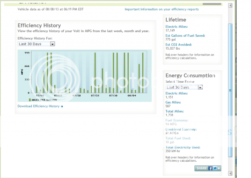The height and width of the screenshot is (178, 251).
Task: Click the Total Miles header
Action: [x=175, y=111]
